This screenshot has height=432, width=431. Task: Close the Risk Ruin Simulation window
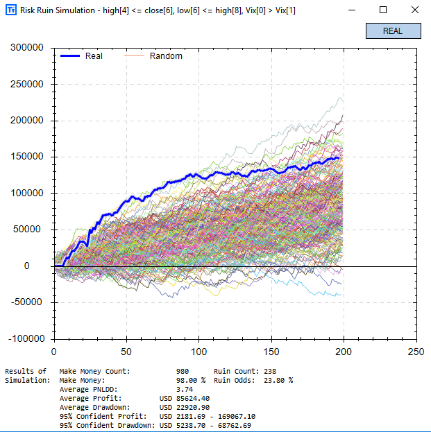tap(414, 10)
